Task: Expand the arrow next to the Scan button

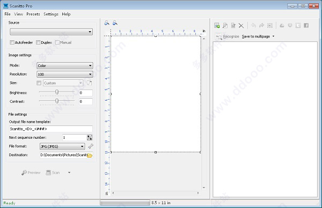Action: coord(69,173)
